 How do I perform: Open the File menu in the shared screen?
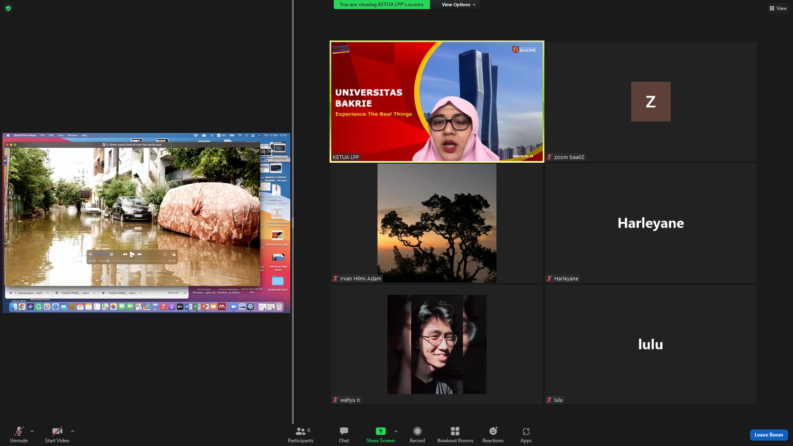coord(43,135)
